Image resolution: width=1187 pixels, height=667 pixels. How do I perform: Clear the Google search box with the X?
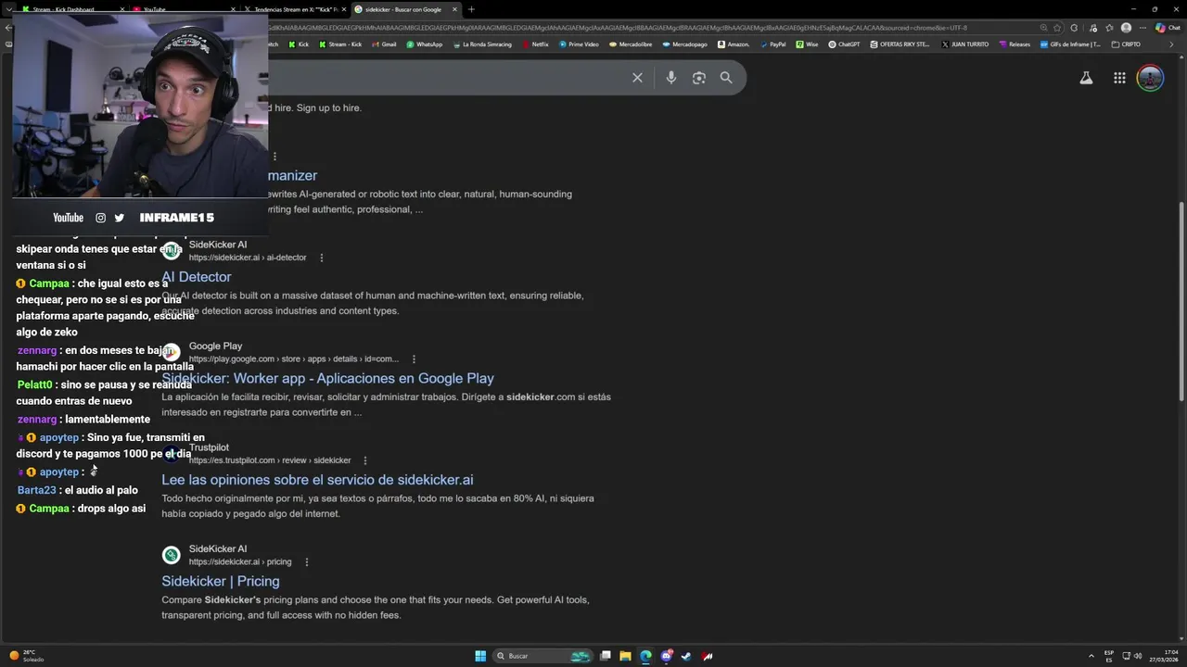[637, 78]
